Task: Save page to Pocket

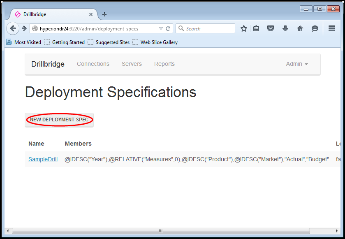Action: (271, 28)
